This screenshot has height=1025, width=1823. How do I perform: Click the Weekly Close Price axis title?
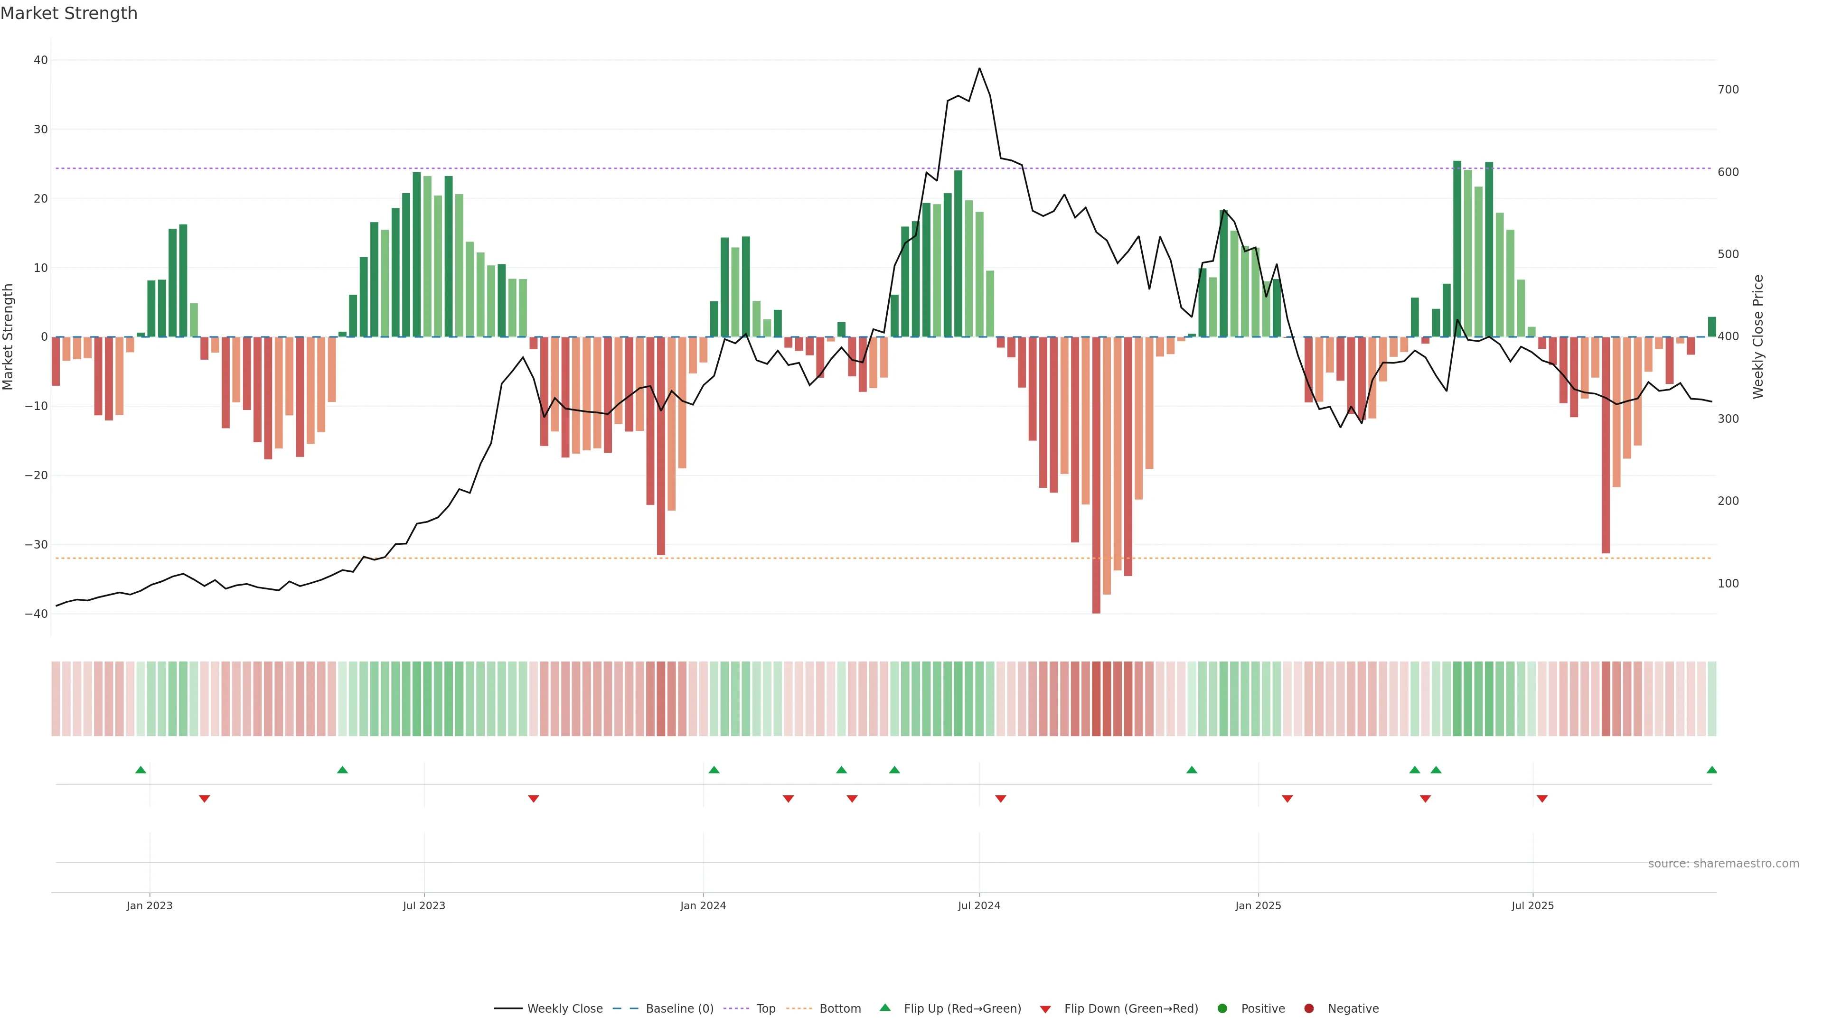[x=1758, y=337]
